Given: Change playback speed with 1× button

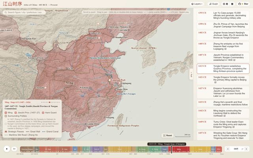Looking at the screenshot, I should point(14,149).
